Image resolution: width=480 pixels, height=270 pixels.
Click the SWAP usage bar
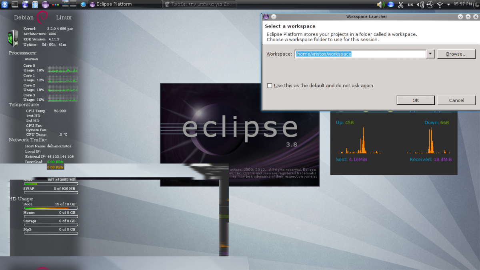point(51,192)
